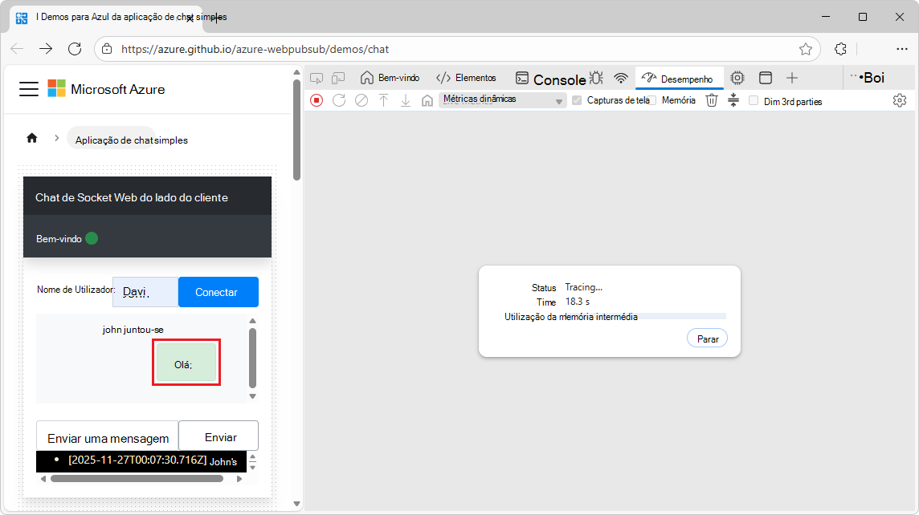
Task: Enable the Capturas de tela checkbox
Action: tap(577, 100)
